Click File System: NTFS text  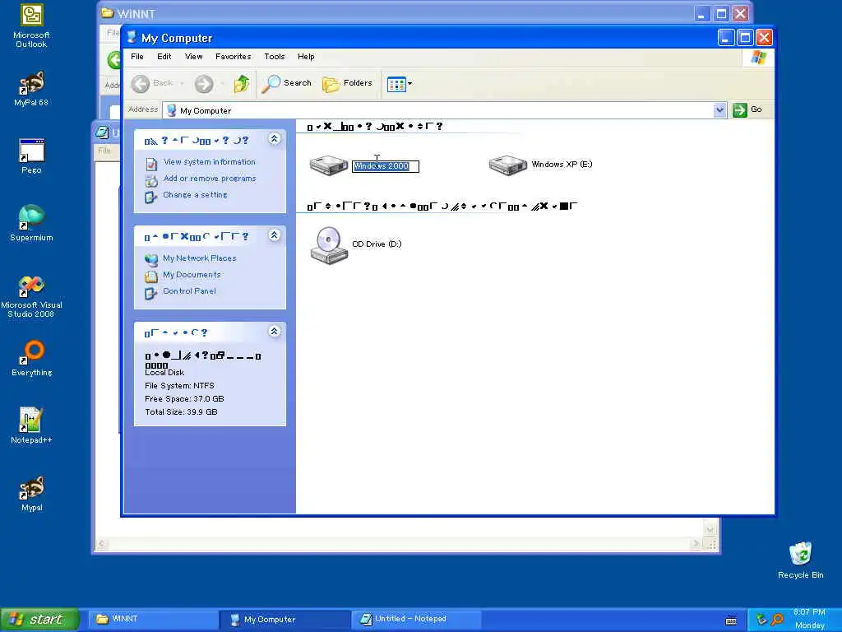(179, 385)
